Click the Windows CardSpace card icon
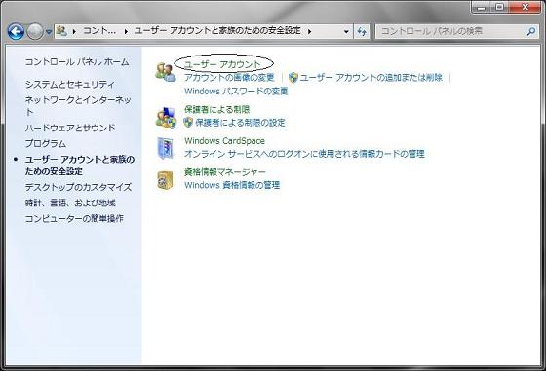This screenshot has height=371, width=546. (165, 148)
